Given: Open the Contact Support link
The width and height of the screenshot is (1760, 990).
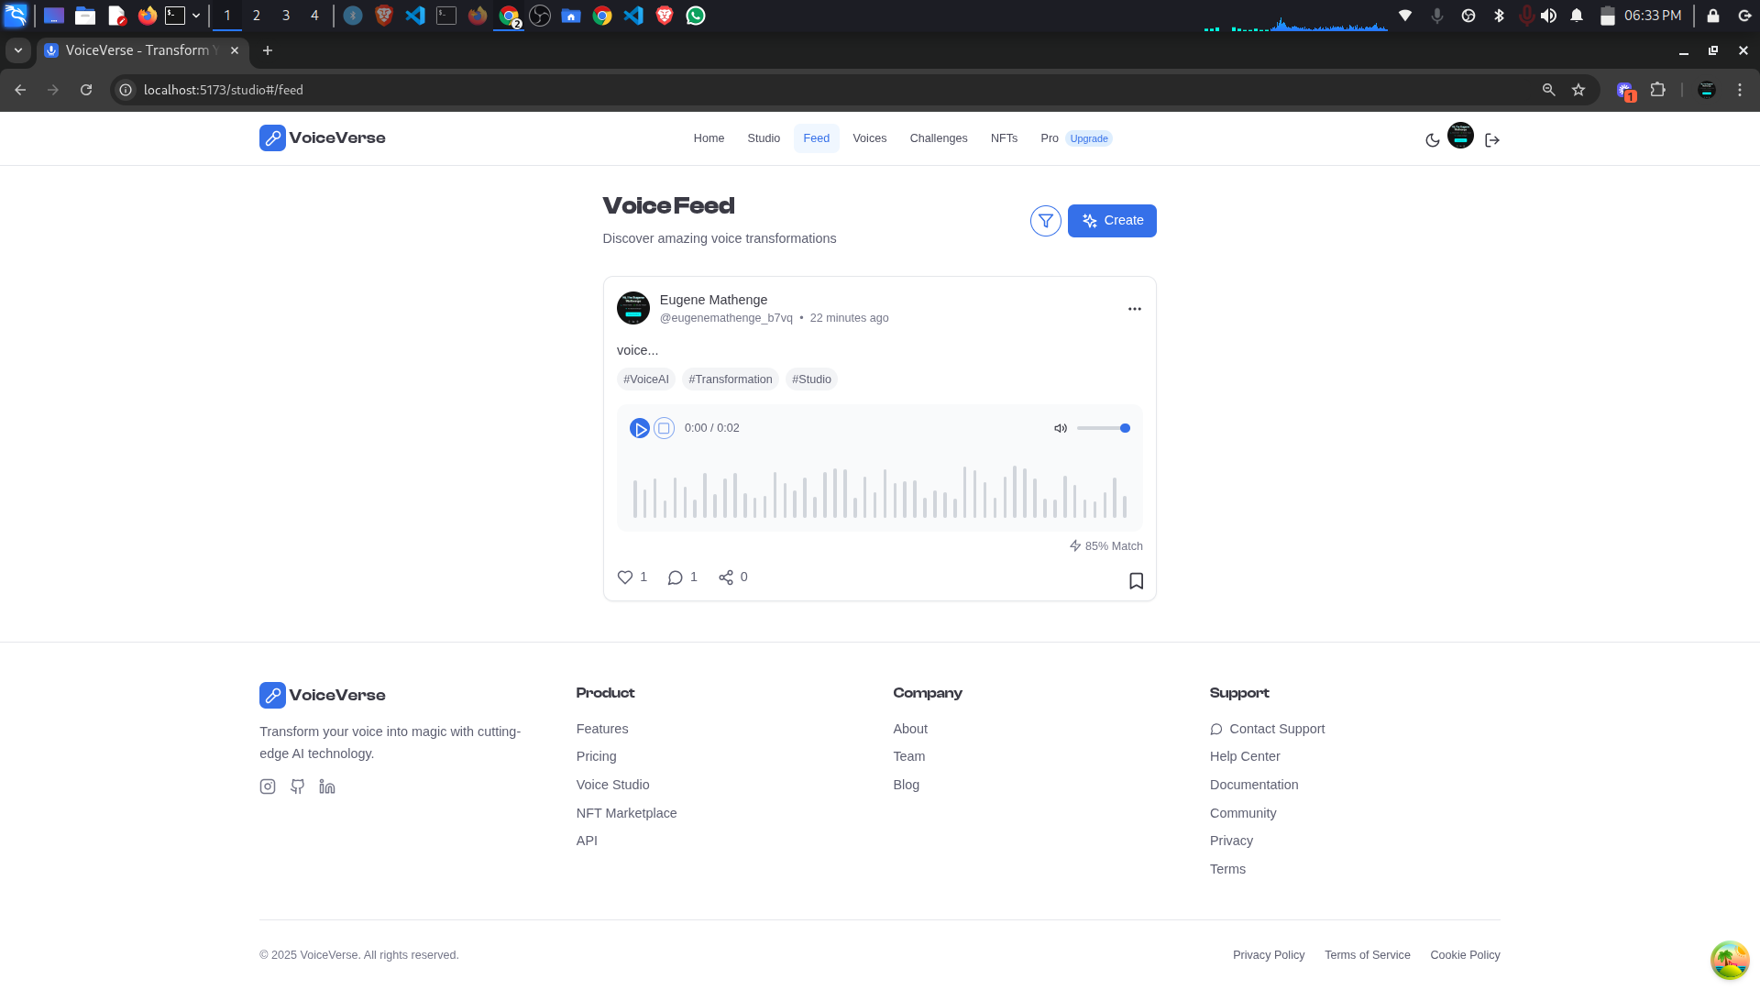Looking at the screenshot, I should click(x=1276, y=729).
